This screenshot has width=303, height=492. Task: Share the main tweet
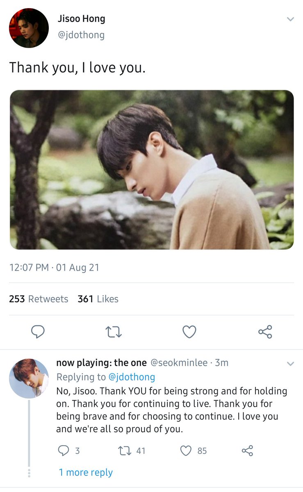pyautogui.click(x=265, y=332)
